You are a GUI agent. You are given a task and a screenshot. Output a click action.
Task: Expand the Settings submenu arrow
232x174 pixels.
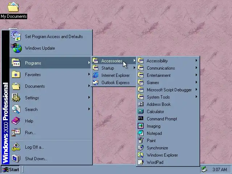89,98
